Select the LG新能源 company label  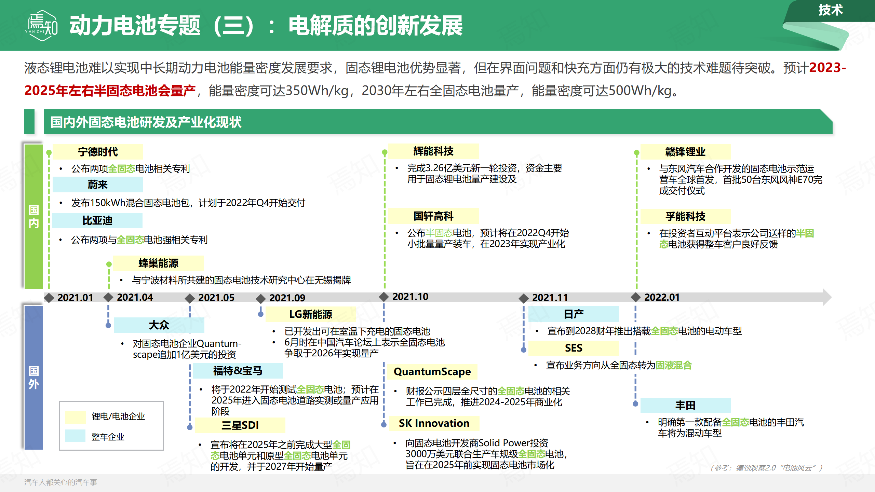[311, 314]
